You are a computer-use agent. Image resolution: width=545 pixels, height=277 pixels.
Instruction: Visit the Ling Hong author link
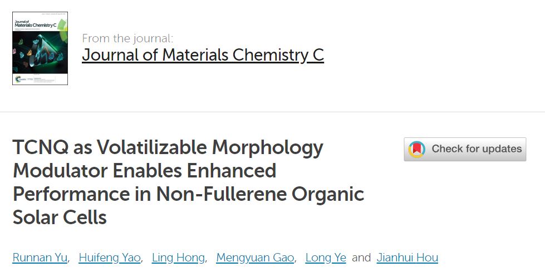click(x=178, y=258)
